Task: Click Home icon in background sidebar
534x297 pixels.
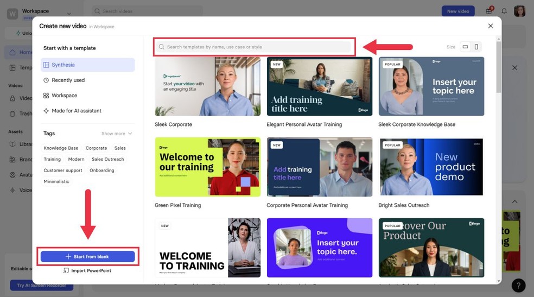Action: coord(12,52)
